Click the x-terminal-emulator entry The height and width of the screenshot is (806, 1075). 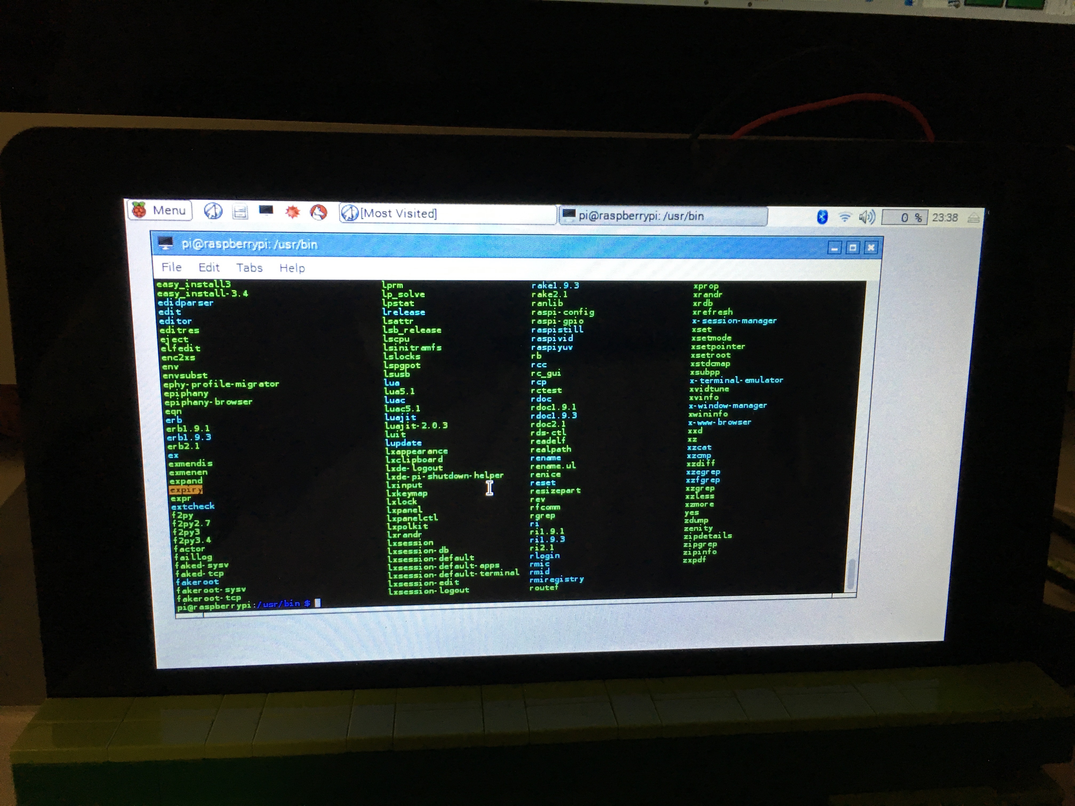[x=736, y=380]
